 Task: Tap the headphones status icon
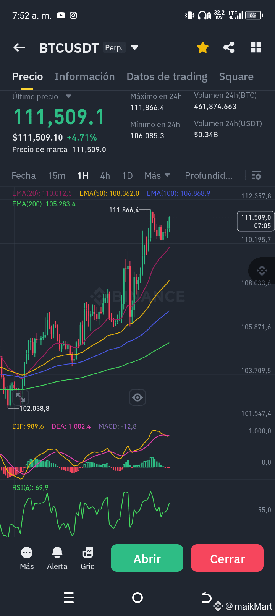click(204, 15)
